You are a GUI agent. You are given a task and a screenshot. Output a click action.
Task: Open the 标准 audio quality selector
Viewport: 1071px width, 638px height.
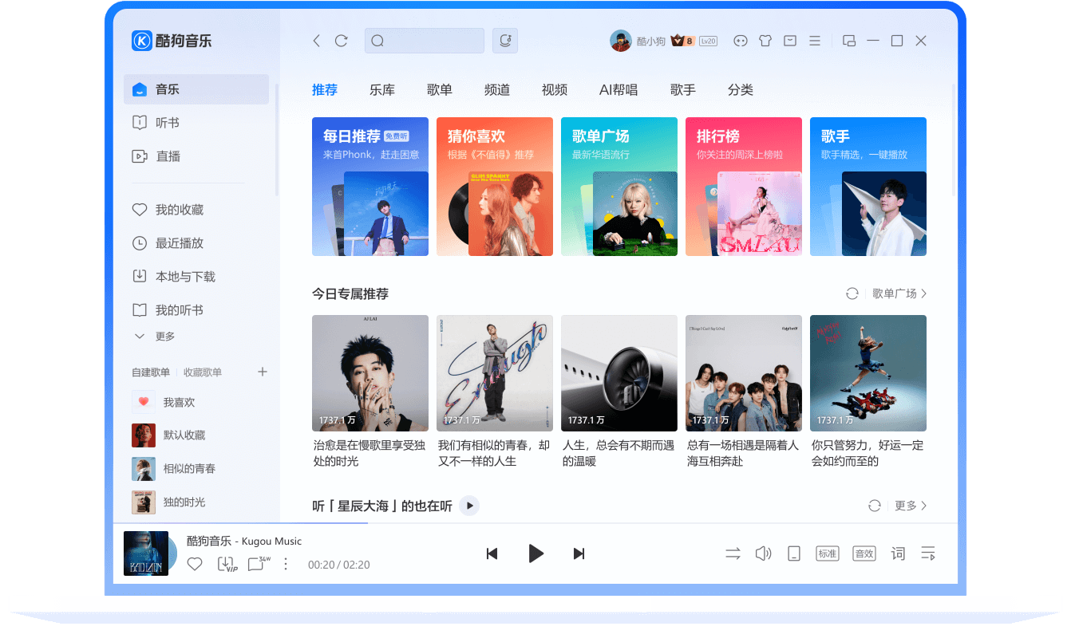click(827, 553)
